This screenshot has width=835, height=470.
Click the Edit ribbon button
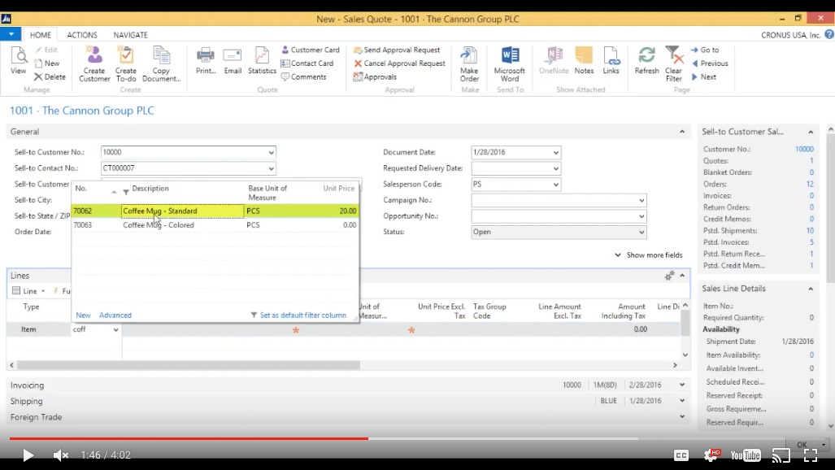46,50
